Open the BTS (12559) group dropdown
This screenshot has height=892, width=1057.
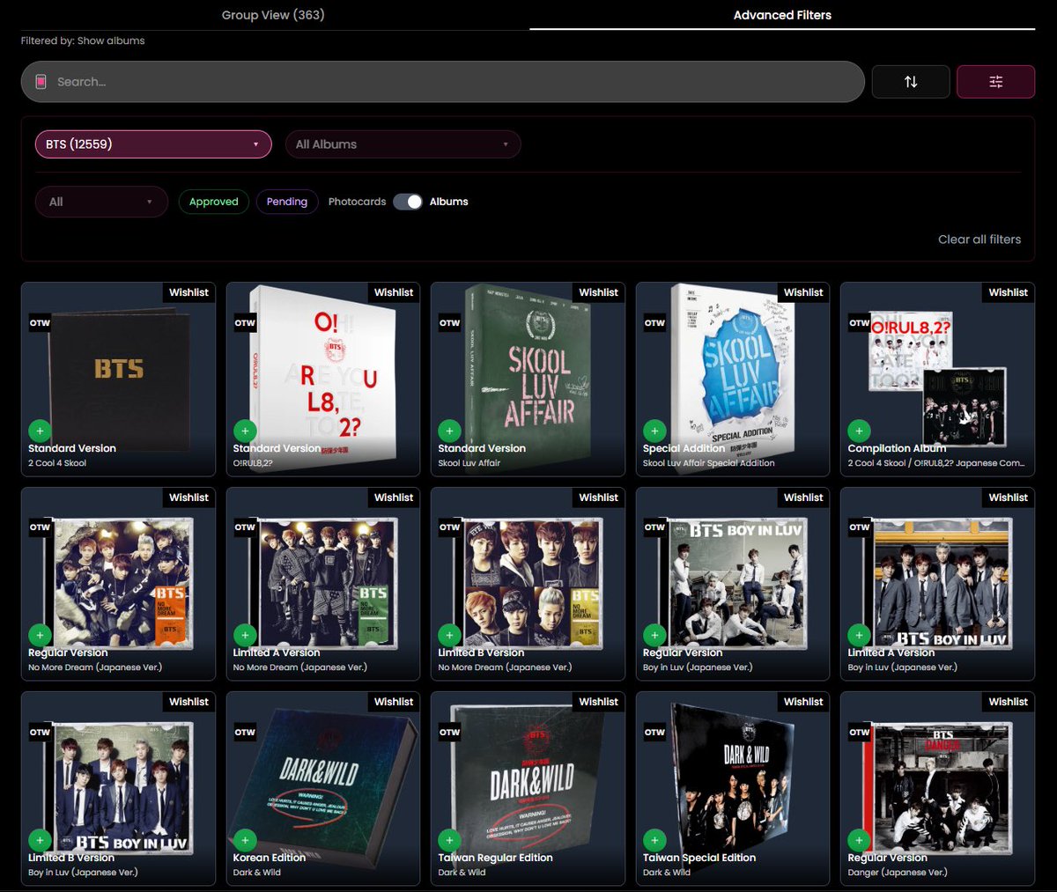click(153, 144)
